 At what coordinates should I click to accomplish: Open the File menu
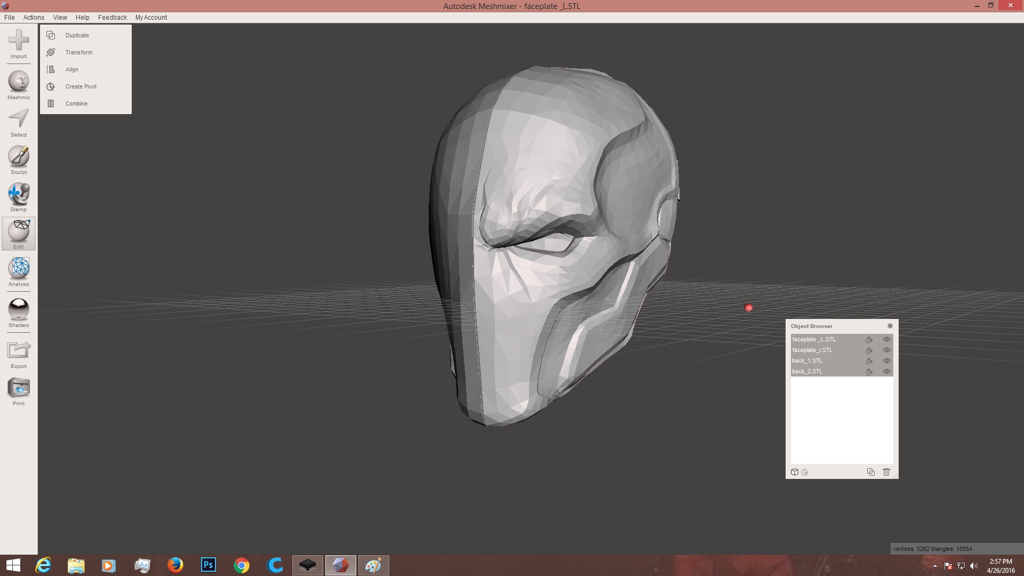(10, 18)
